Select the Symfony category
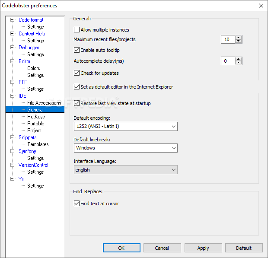Screen dimensions: 268x258 point(27,151)
